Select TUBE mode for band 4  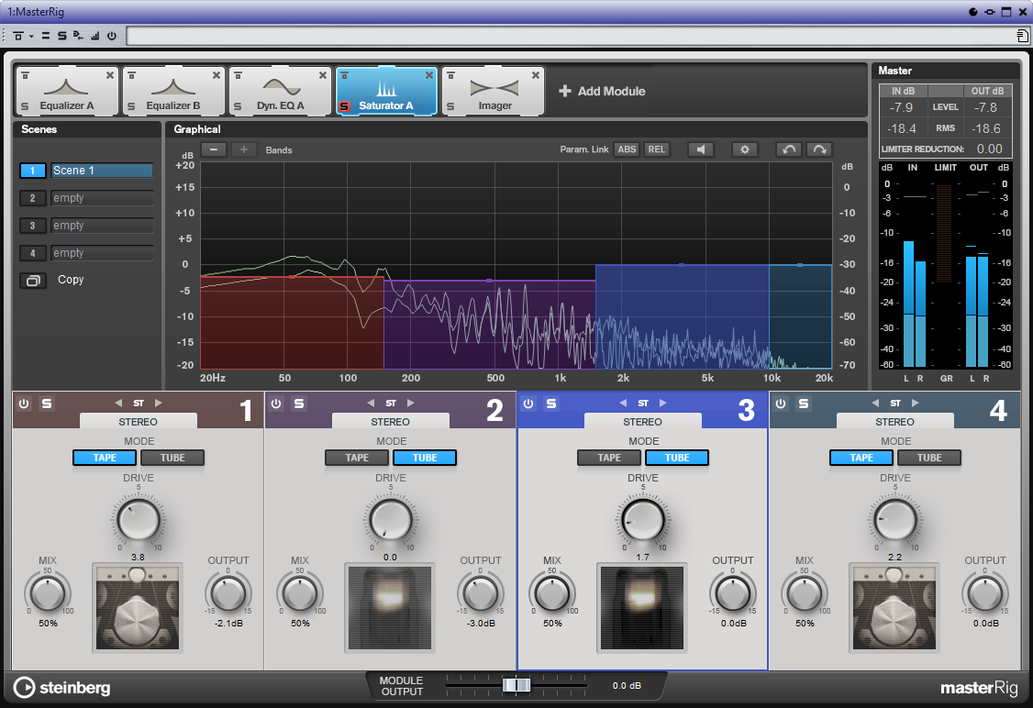click(x=929, y=458)
